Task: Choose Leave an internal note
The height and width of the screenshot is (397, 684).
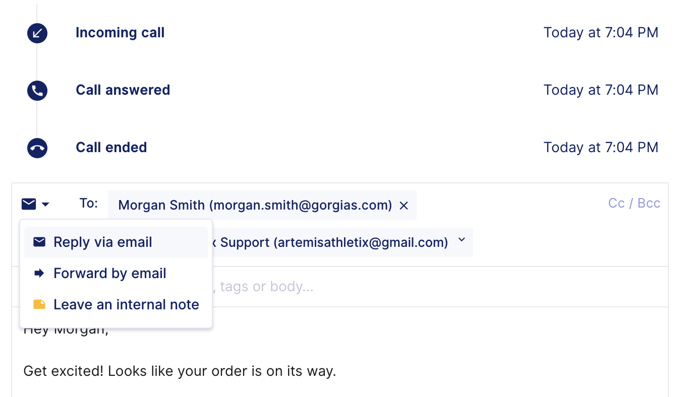Action: pos(116,305)
